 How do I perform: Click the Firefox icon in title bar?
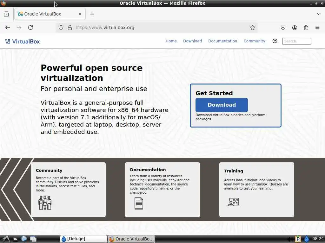click(x=3, y=3)
